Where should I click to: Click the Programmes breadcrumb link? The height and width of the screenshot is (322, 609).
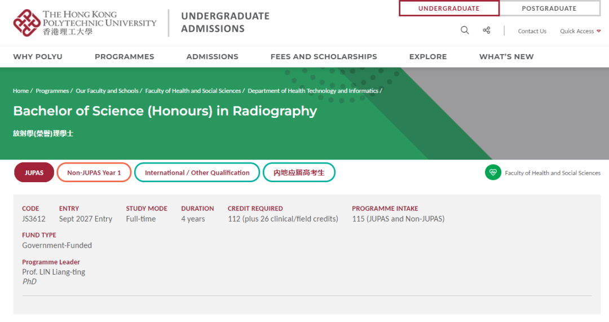[x=52, y=91]
